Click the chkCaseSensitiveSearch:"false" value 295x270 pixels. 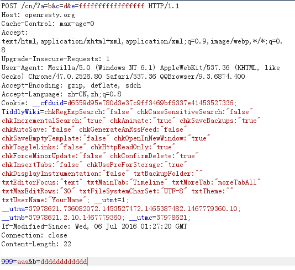tap(194, 112)
